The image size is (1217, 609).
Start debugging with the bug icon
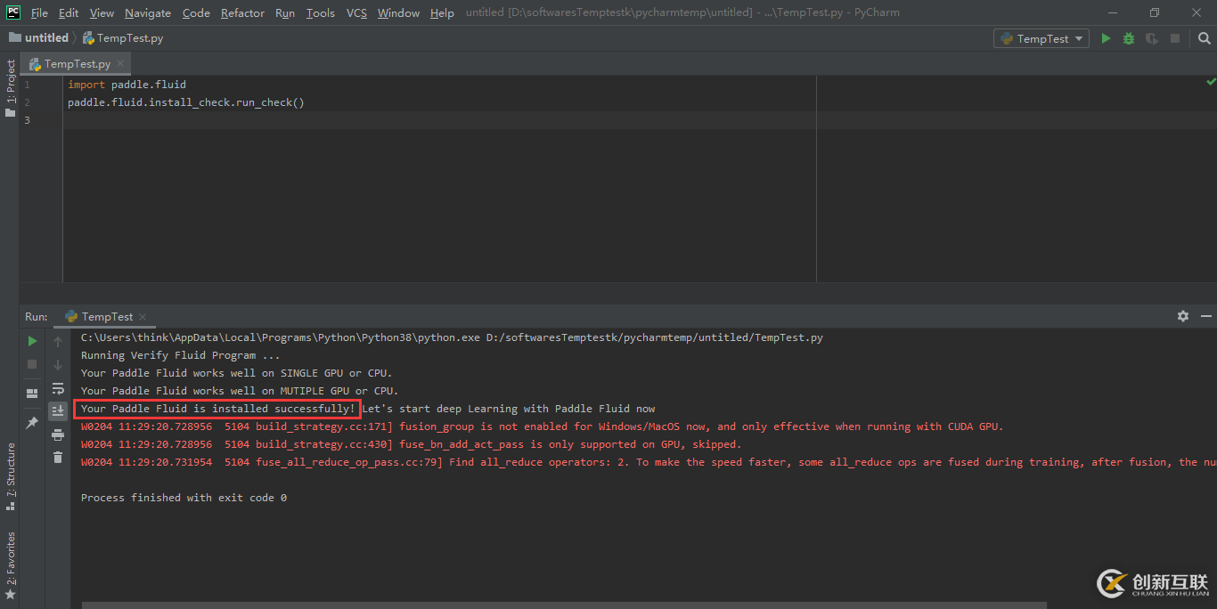click(1129, 38)
